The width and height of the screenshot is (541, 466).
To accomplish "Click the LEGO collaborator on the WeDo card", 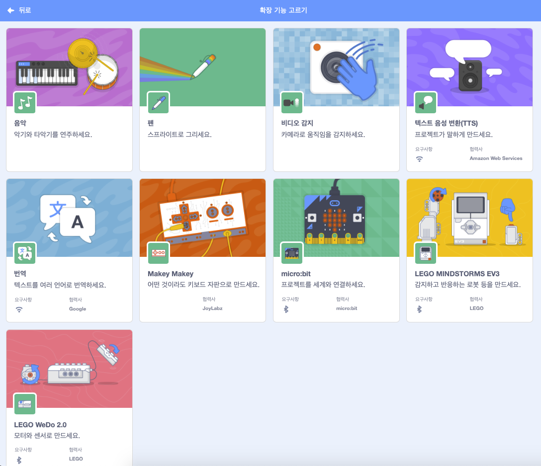I will pos(76,459).
